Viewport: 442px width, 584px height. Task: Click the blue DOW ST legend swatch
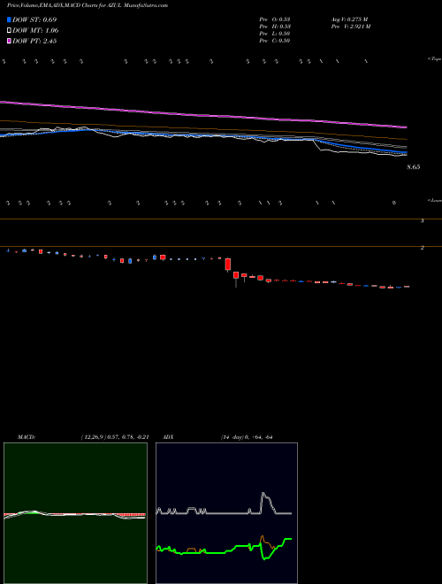tap(9, 19)
